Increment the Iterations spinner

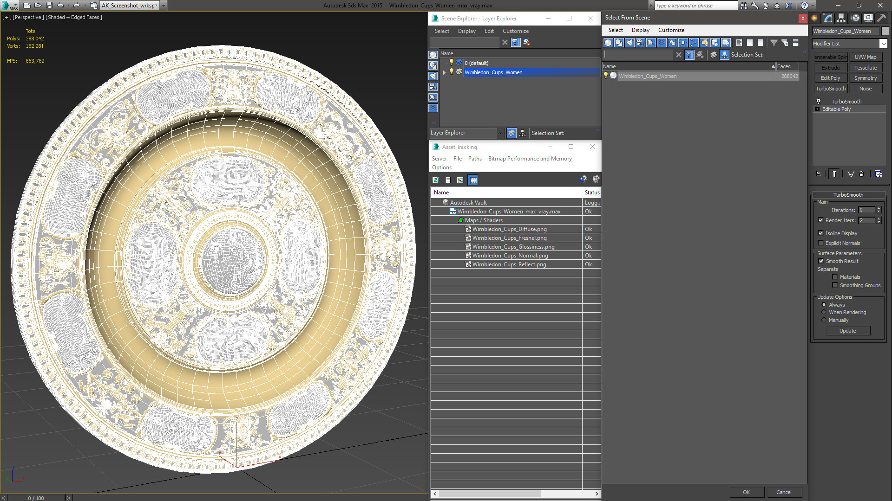click(x=879, y=208)
